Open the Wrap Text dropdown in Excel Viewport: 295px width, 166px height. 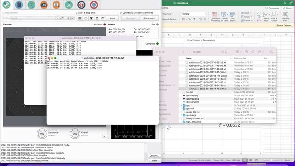coord(167,14)
